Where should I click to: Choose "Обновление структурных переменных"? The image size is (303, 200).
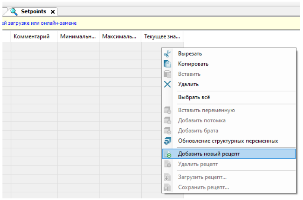coord(228,141)
